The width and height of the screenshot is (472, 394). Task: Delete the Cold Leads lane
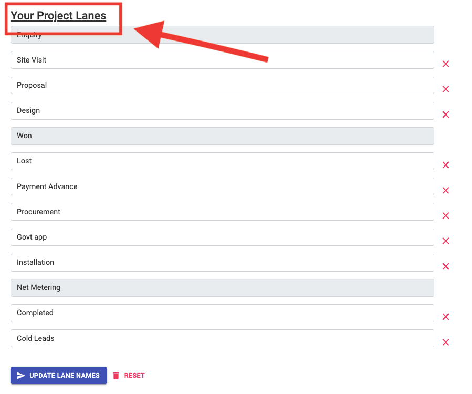coord(446,343)
